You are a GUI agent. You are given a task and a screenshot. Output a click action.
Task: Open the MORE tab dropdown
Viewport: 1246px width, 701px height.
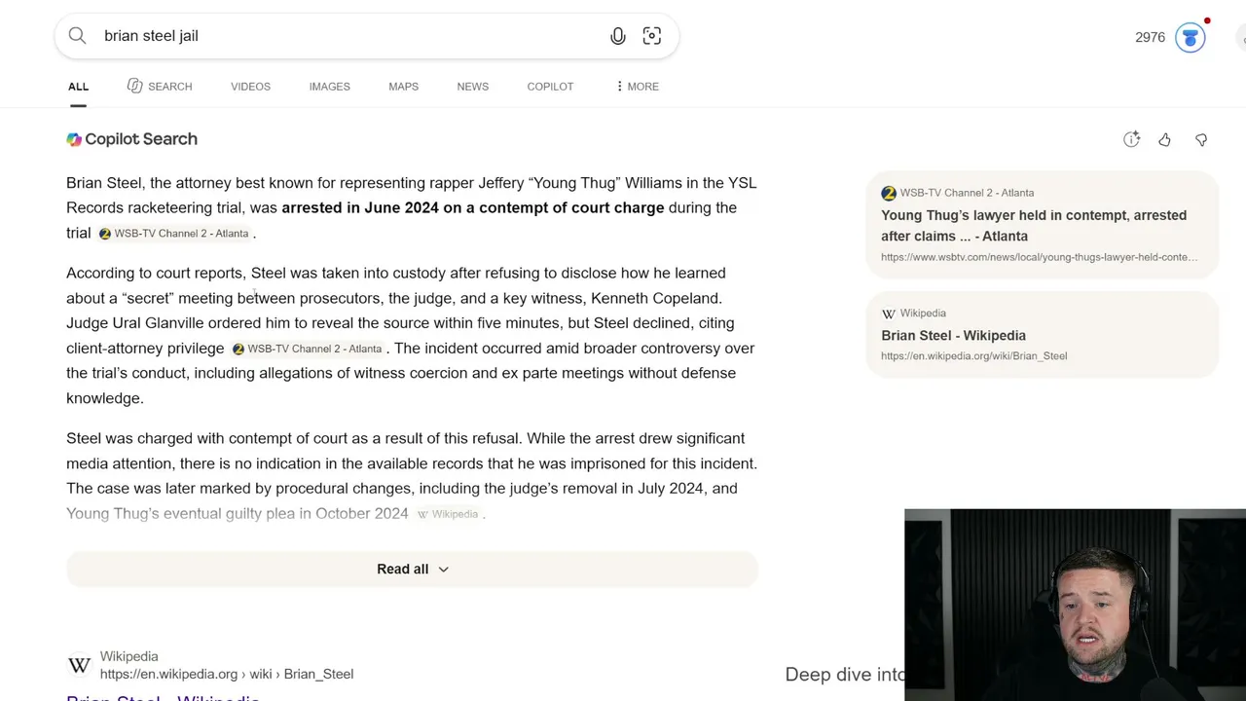637,87
